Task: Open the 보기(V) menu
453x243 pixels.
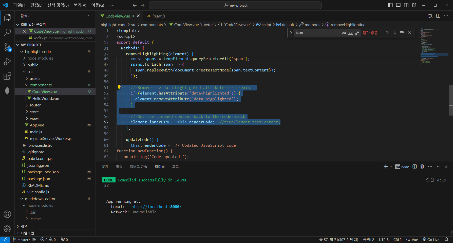Action: click(80, 5)
